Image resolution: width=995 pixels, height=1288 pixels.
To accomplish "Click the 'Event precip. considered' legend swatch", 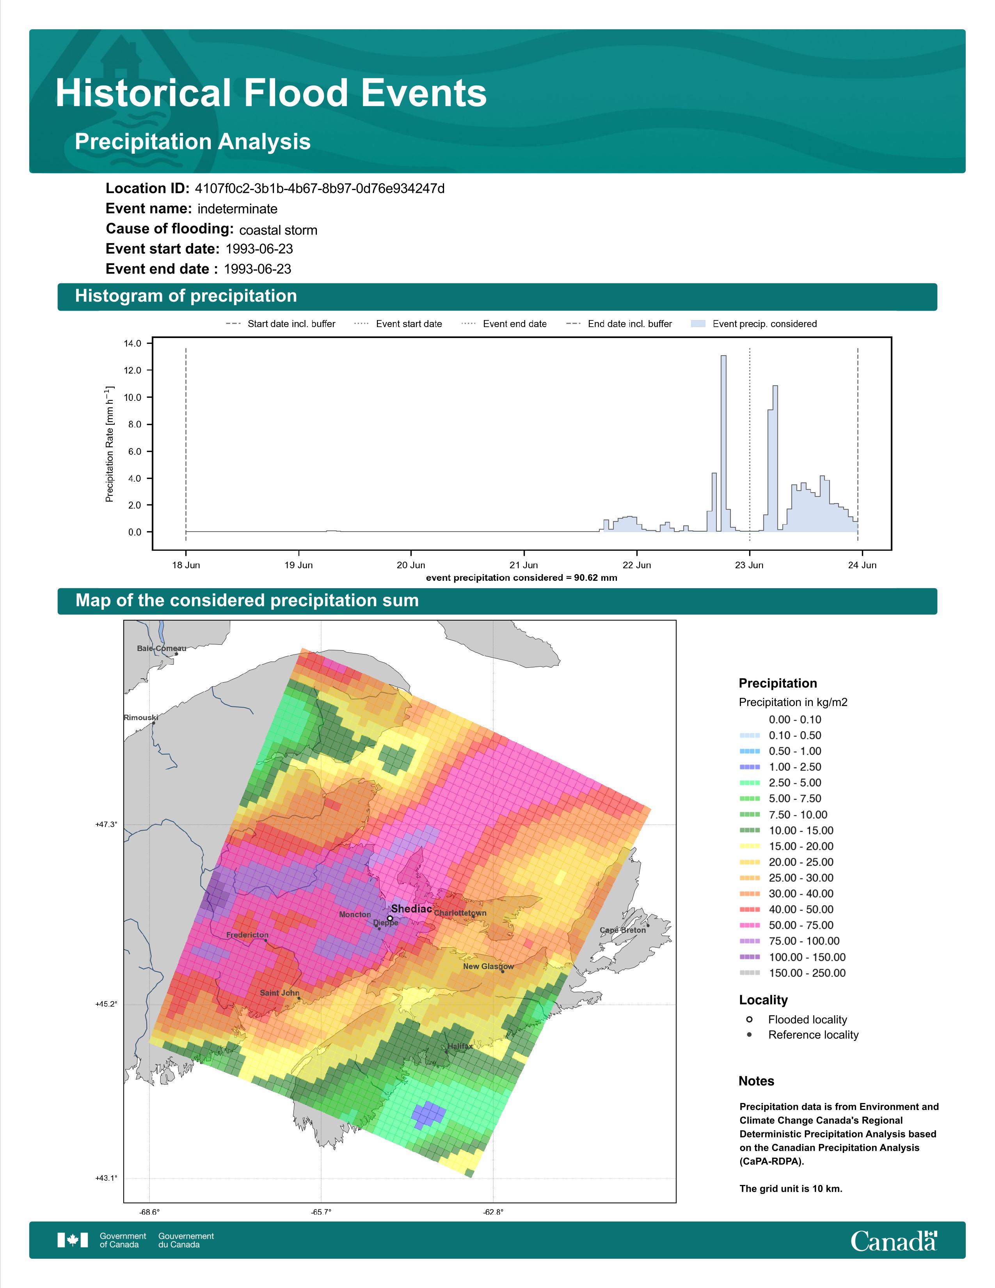I will [698, 324].
